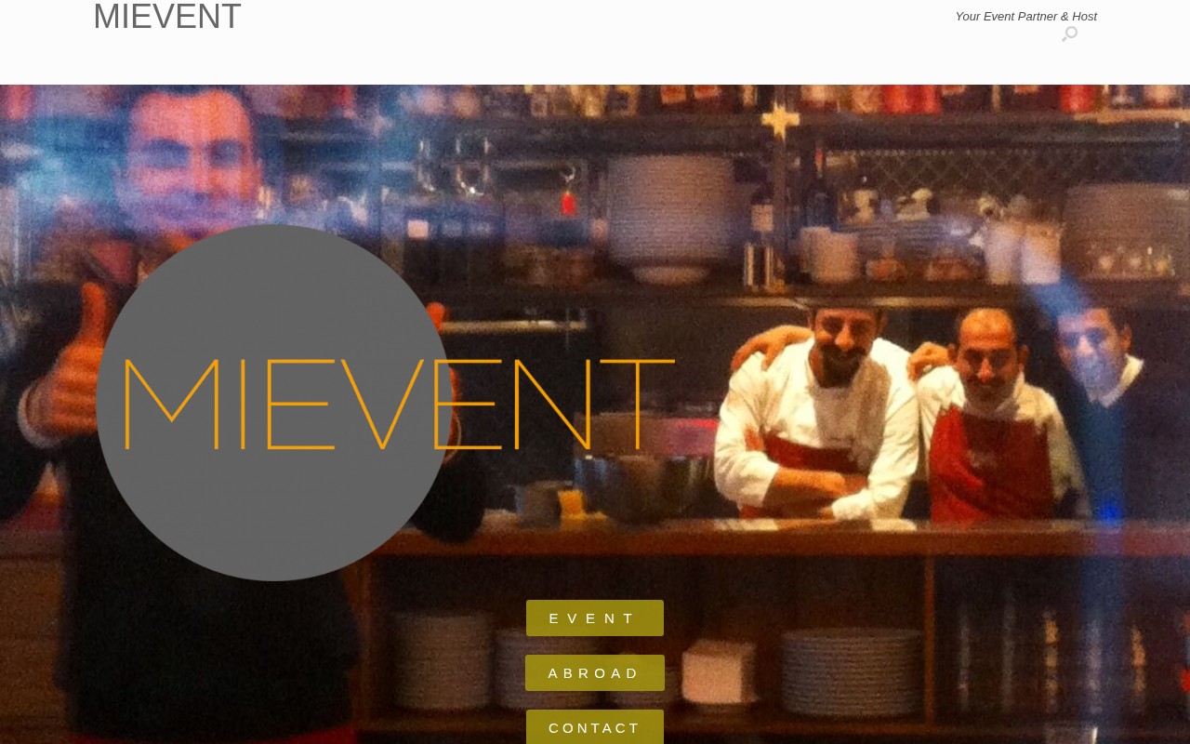Click the man wearing the red apron
Image resolution: width=1190 pixels, height=744 pixels.
pos(990,418)
